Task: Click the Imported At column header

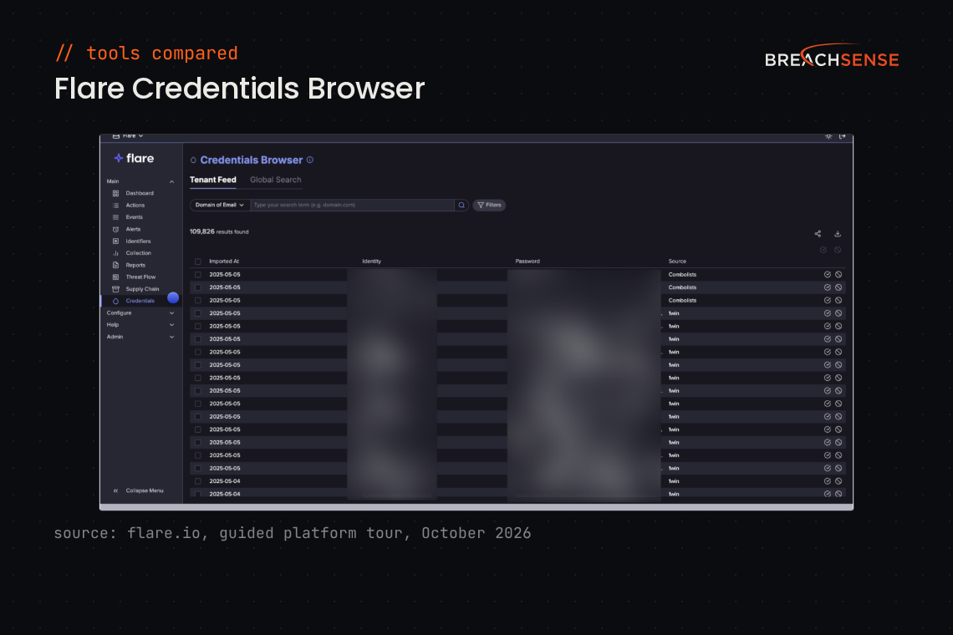Action: click(224, 262)
